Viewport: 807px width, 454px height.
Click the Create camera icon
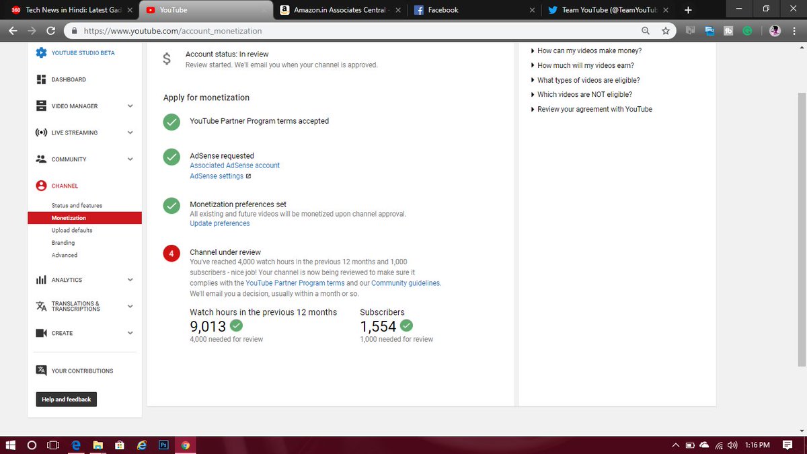point(41,333)
